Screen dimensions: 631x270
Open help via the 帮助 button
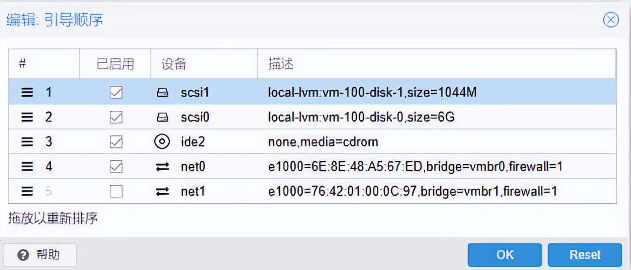(40, 255)
